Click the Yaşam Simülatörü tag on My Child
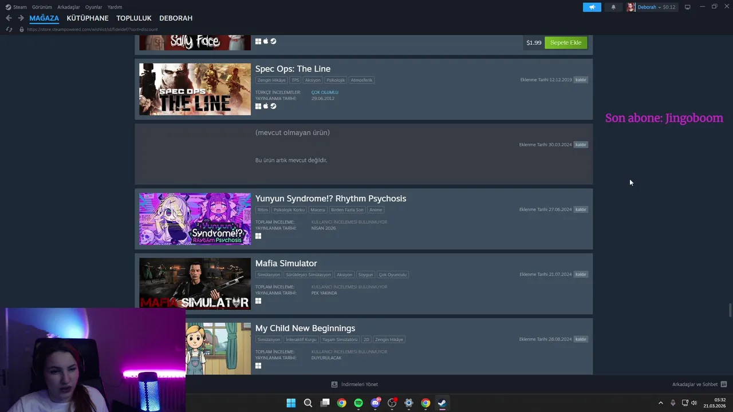 (x=340, y=339)
